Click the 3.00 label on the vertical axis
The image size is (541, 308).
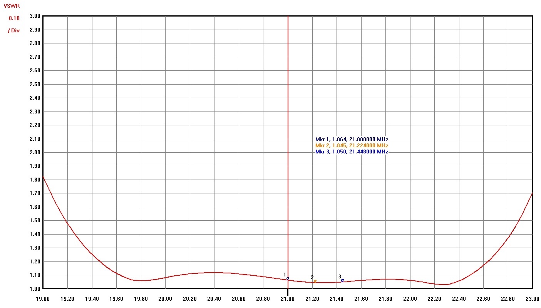(x=35, y=16)
